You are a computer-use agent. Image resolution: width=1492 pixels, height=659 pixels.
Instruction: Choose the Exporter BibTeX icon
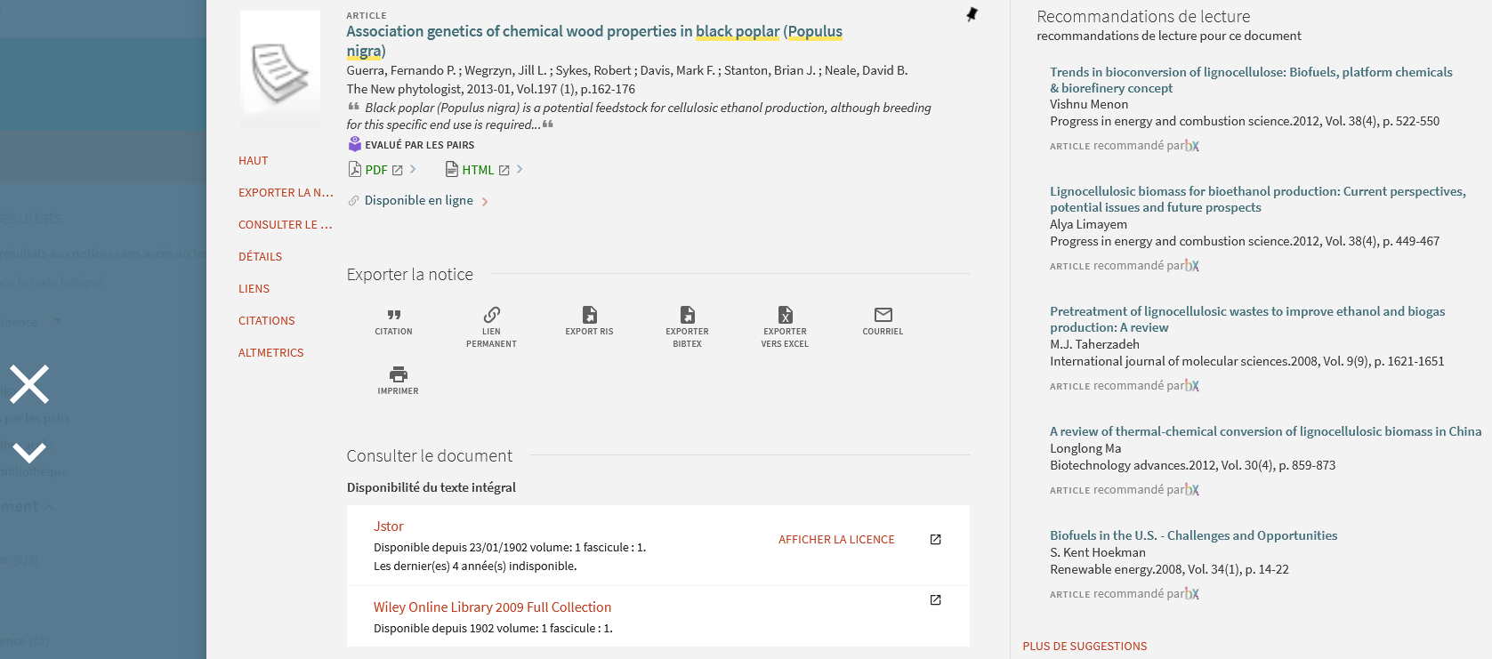tap(687, 315)
